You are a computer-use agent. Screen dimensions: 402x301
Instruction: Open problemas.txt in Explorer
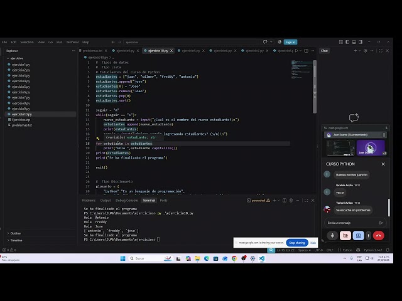(x=22, y=125)
